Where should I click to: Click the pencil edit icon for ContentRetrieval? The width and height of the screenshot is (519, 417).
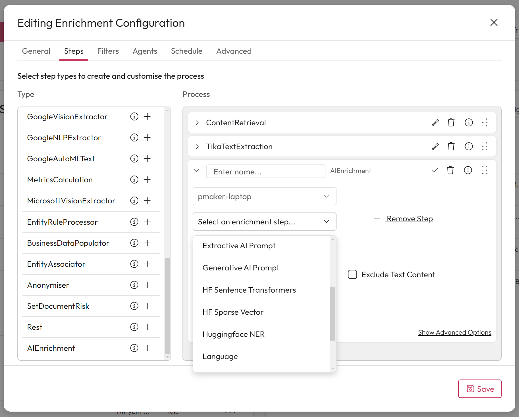click(435, 123)
